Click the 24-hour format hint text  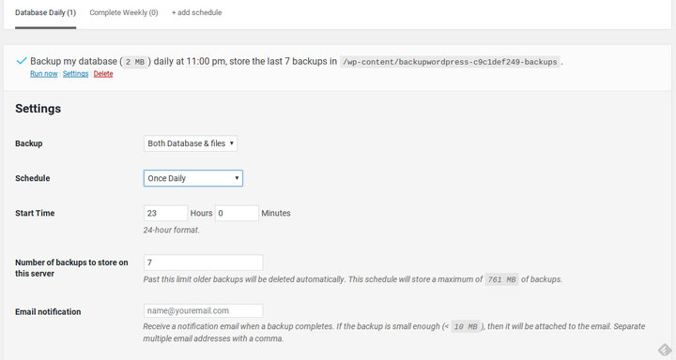(x=171, y=230)
